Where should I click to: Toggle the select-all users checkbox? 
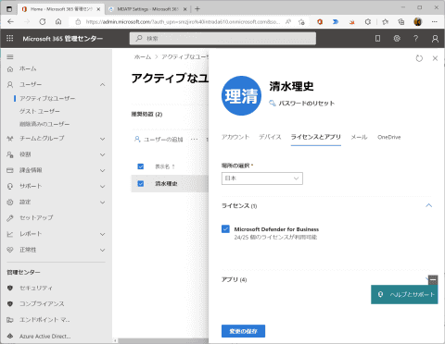coord(141,166)
